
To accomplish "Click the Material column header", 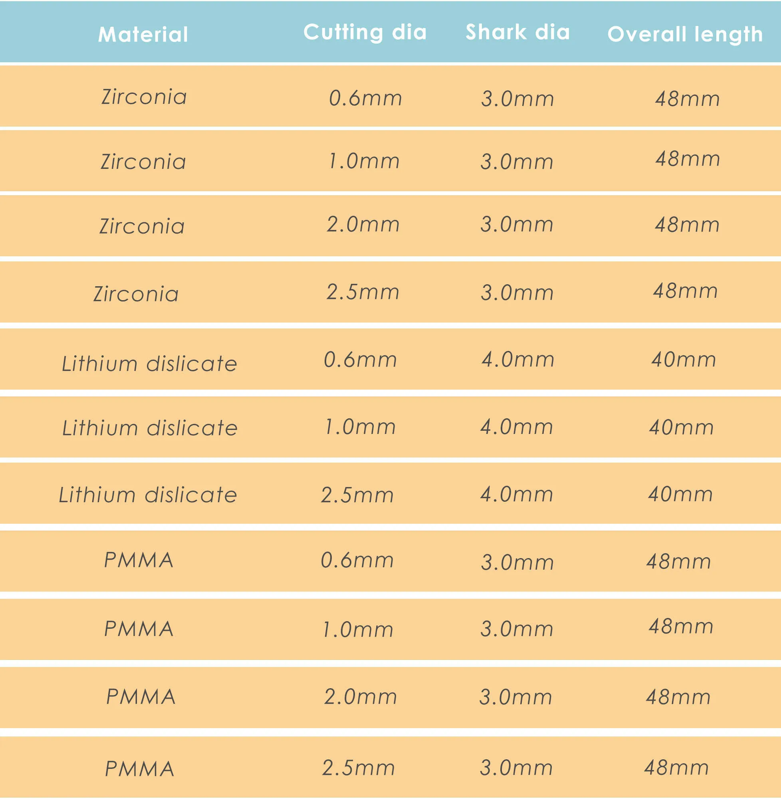I will click(x=143, y=34).
